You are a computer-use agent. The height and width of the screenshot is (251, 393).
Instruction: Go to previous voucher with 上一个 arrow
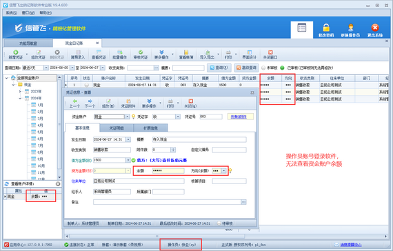(x=74, y=101)
